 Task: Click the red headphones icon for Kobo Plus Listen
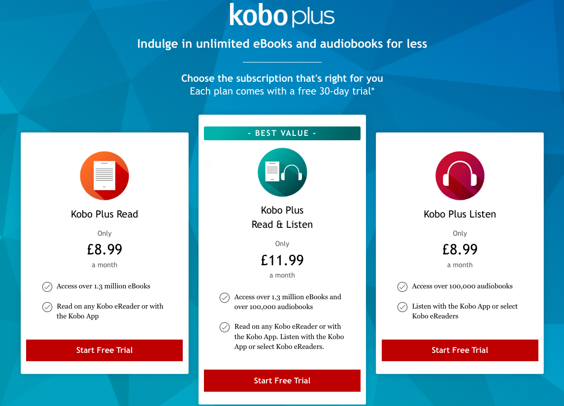pos(460,176)
